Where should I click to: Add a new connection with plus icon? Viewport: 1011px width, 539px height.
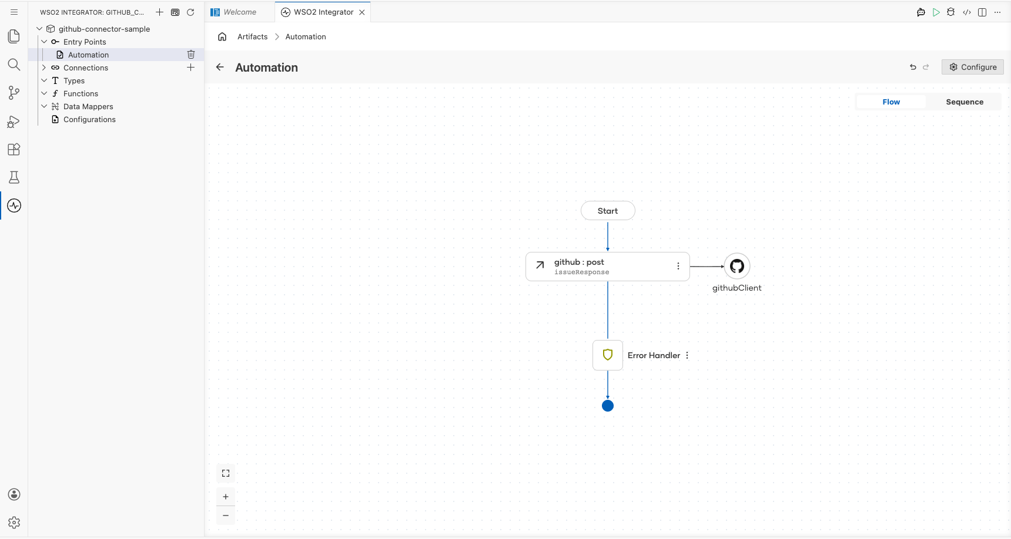pos(190,68)
